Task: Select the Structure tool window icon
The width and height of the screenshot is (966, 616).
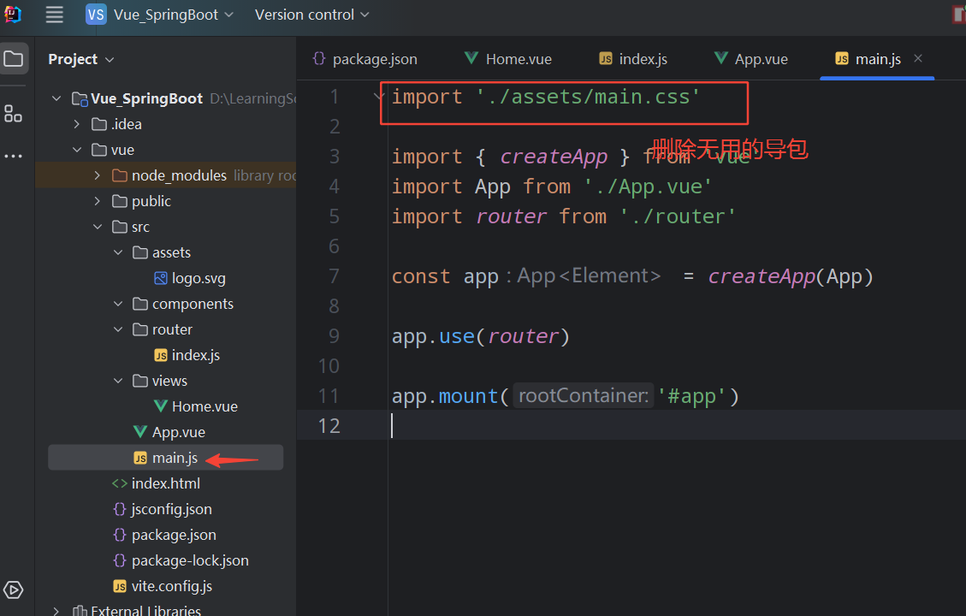Action: click(13, 114)
